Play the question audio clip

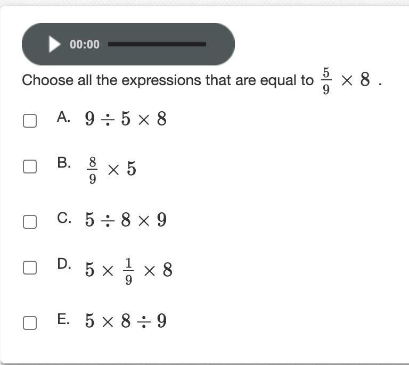(54, 44)
